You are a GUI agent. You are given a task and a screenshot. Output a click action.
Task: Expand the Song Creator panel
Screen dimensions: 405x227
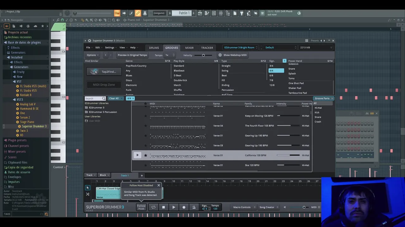tap(269, 207)
